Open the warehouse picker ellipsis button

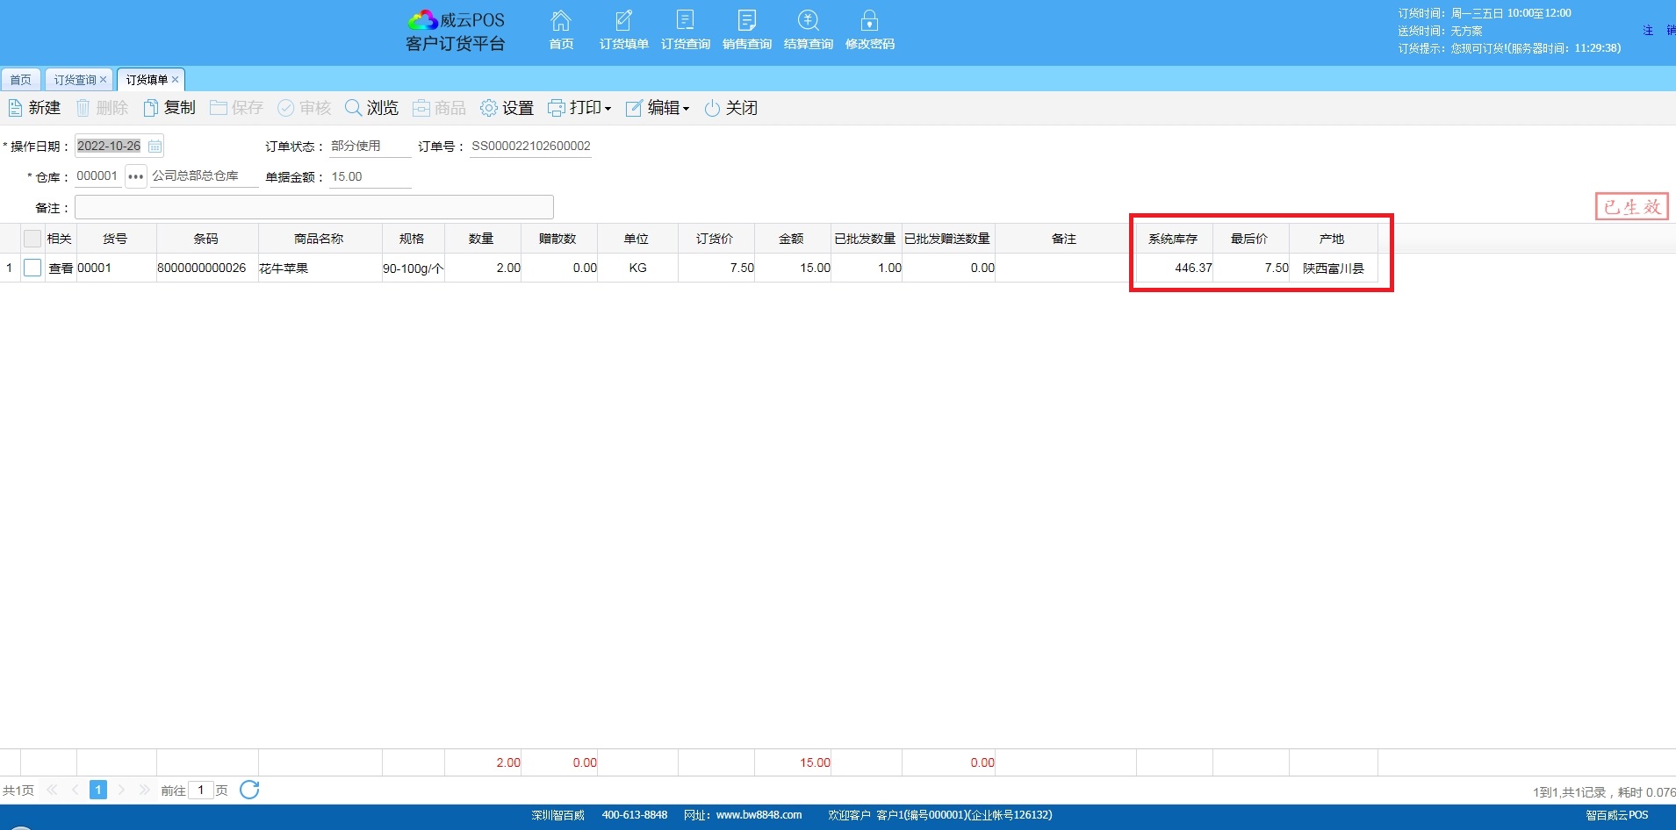coord(135,176)
